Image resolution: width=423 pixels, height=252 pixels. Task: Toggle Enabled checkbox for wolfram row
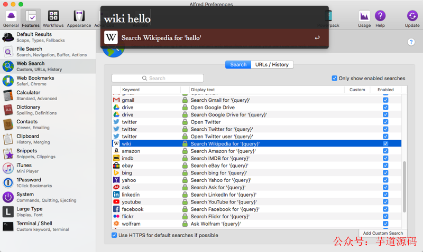point(385,224)
